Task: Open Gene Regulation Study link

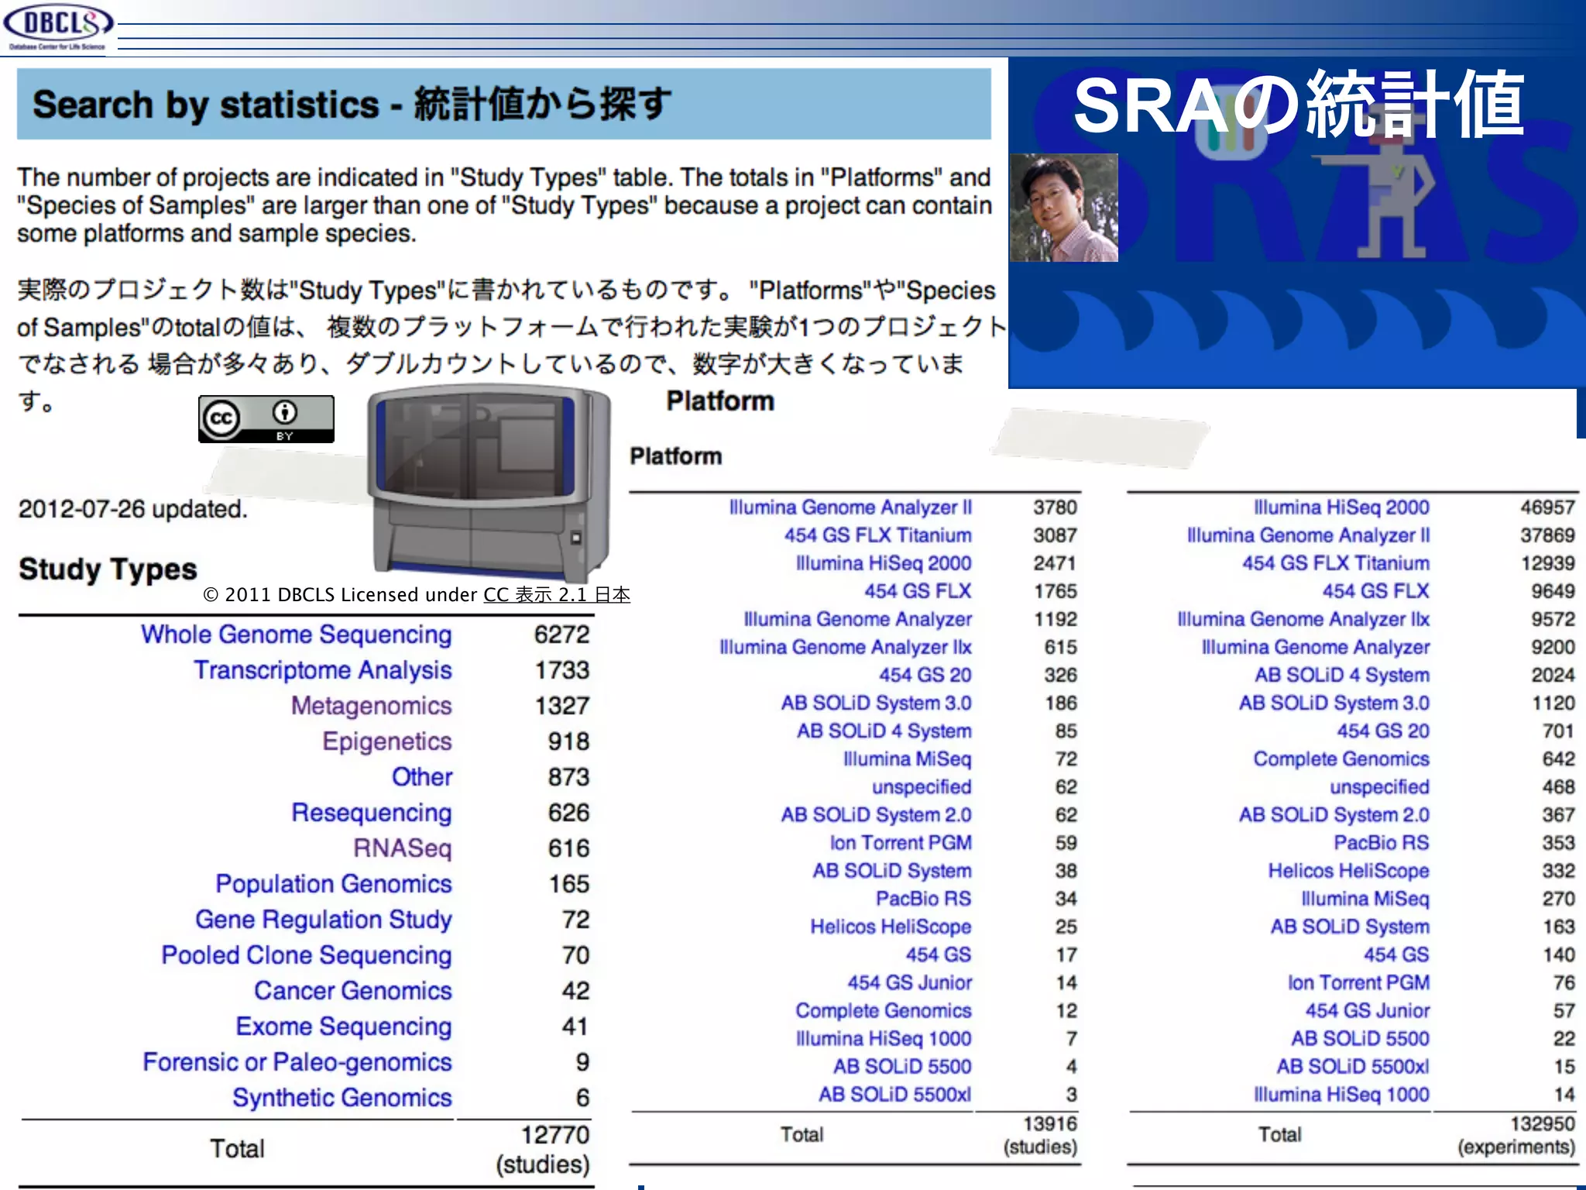Action: click(324, 920)
